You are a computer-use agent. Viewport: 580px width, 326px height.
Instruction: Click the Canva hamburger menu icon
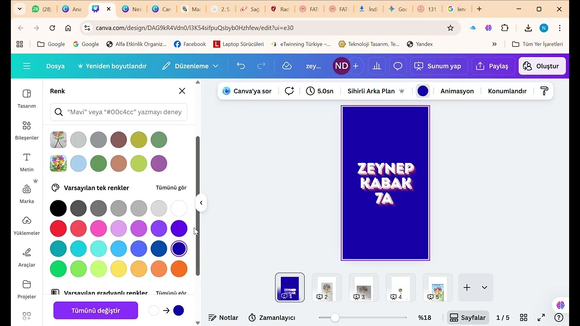[x=27, y=66]
